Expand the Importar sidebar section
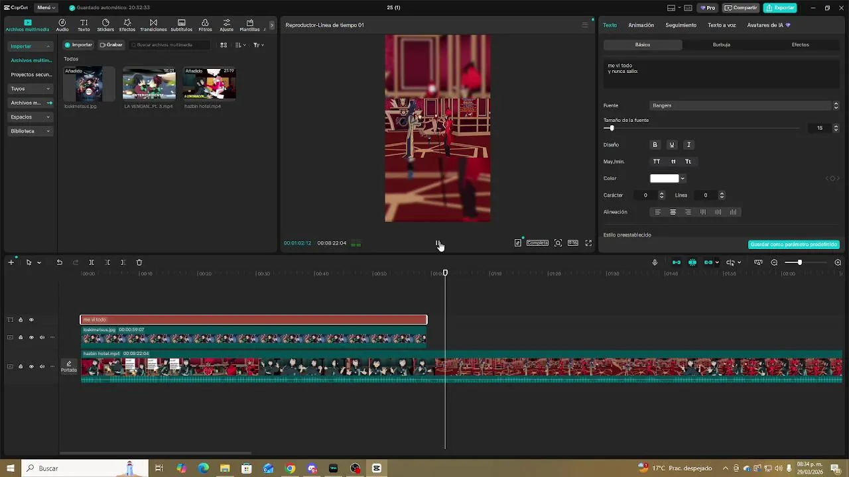The height and width of the screenshot is (477, 849). 31,46
